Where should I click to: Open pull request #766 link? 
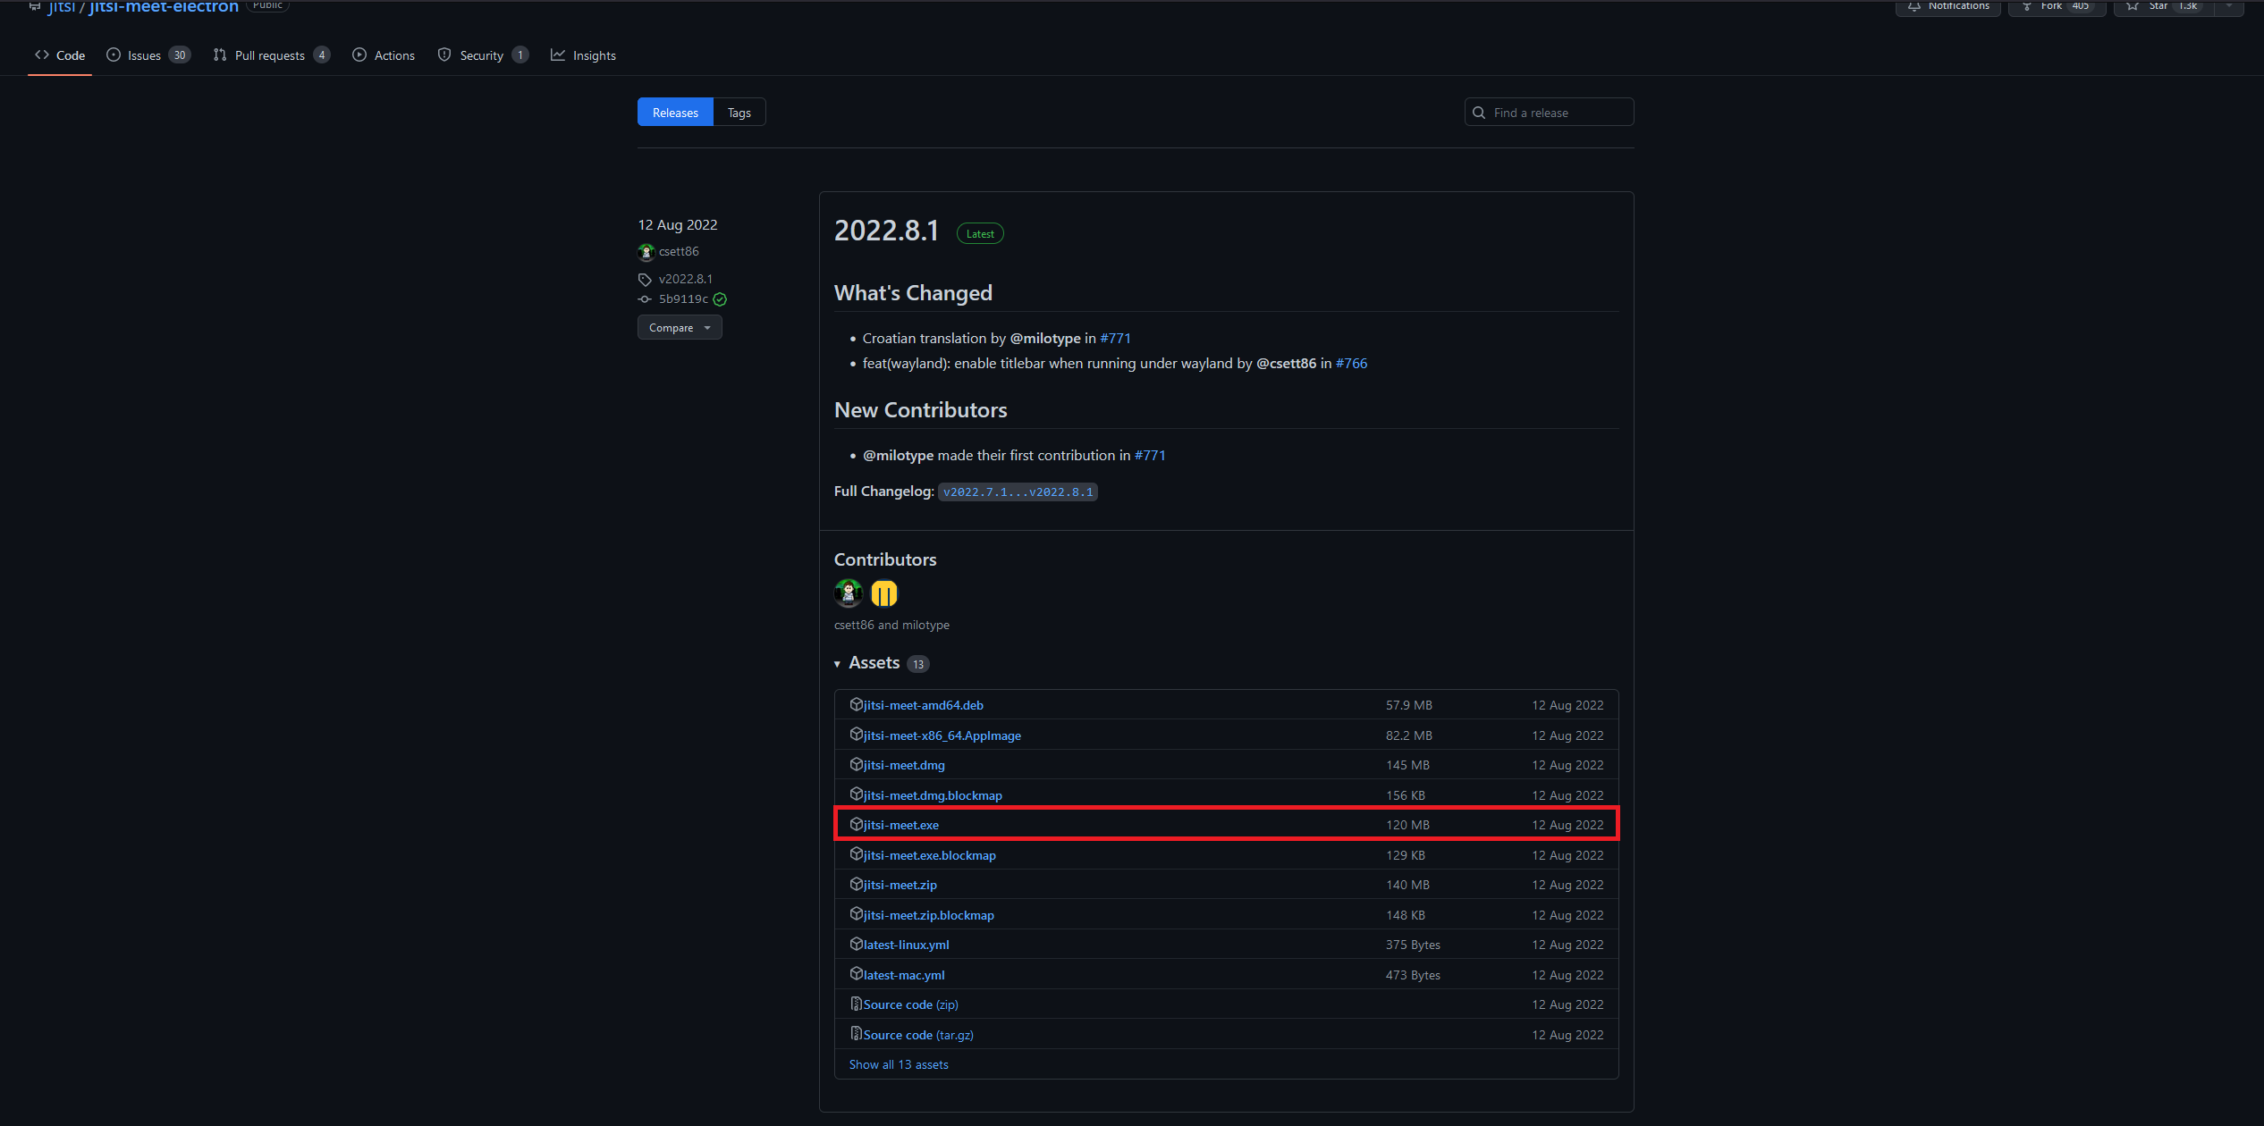(1351, 364)
